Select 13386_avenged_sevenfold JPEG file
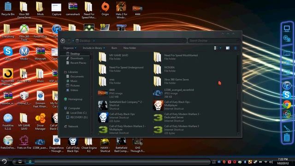Screen dimensions: 295x166 click(x=173, y=93)
